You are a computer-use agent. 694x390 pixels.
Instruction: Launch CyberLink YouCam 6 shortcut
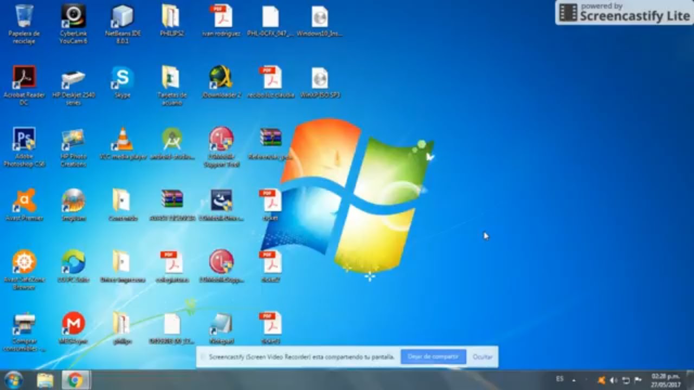point(73,24)
